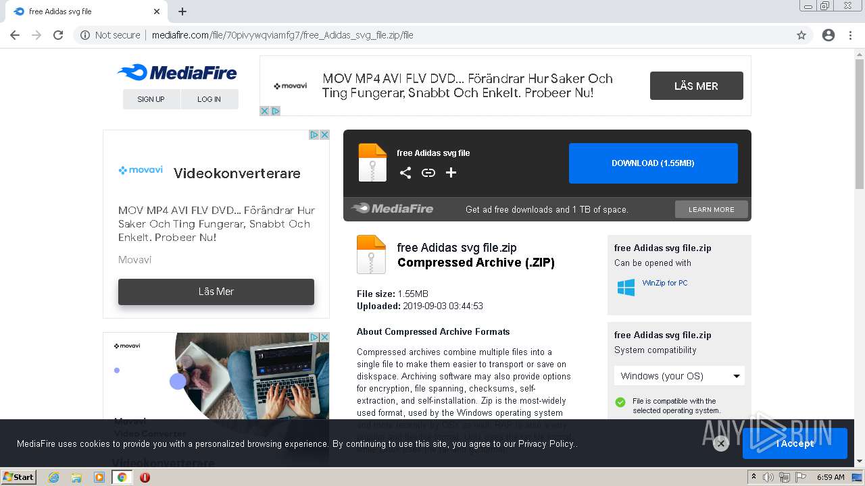
Task: Close the 'free Adidas svg file' tab
Action: coord(157,11)
